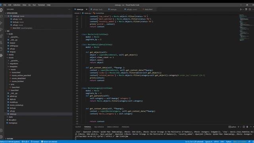The width and height of the screenshot is (254, 143).
Task: Open the database icon in activity bar
Action: click(x=1, y=49)
